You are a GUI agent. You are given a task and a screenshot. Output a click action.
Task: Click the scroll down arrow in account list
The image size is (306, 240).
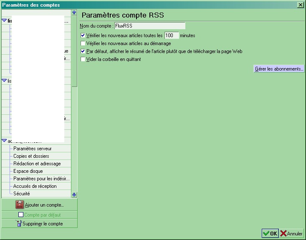[74, 195]
